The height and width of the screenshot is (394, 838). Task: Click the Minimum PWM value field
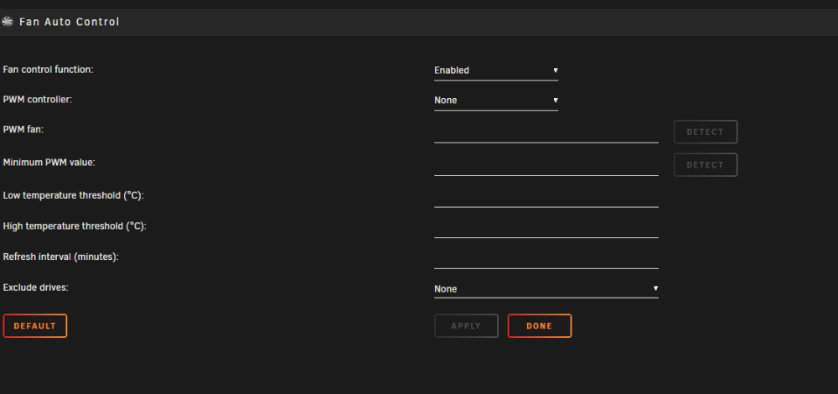click(x=546, y=164)
